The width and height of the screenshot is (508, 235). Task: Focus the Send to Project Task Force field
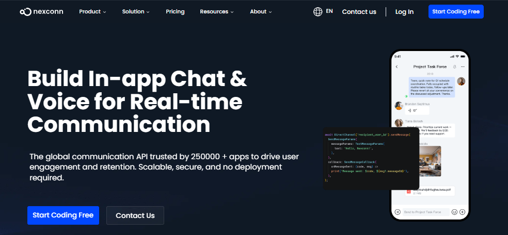tap(426, 212)
